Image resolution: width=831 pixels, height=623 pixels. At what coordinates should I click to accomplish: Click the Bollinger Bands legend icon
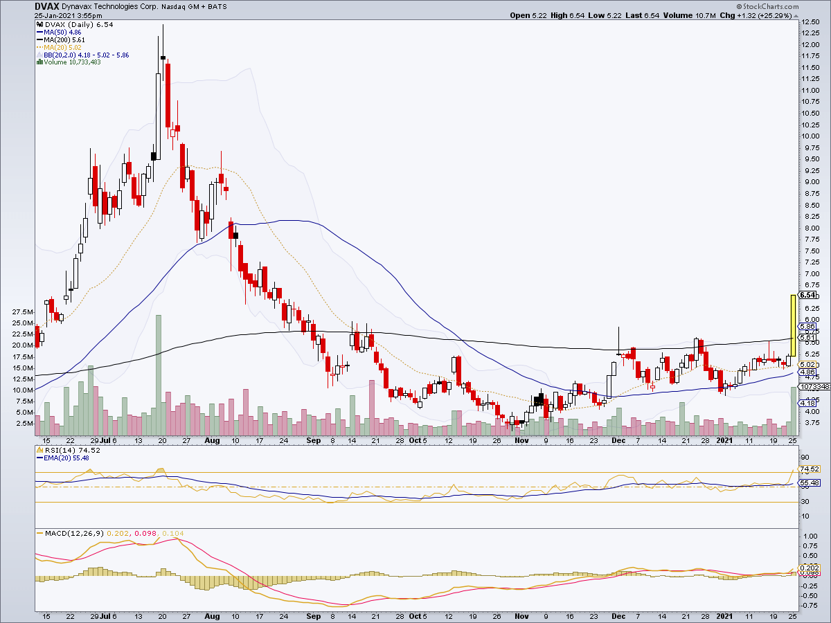[x=38, y=55]
